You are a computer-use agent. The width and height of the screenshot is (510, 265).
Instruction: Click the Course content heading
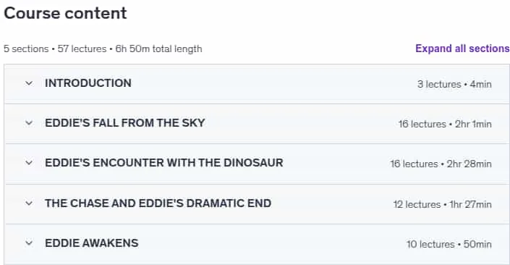coord(65,13)
